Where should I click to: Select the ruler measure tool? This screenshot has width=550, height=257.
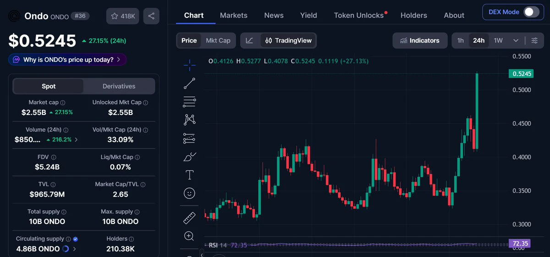(189, 218)
